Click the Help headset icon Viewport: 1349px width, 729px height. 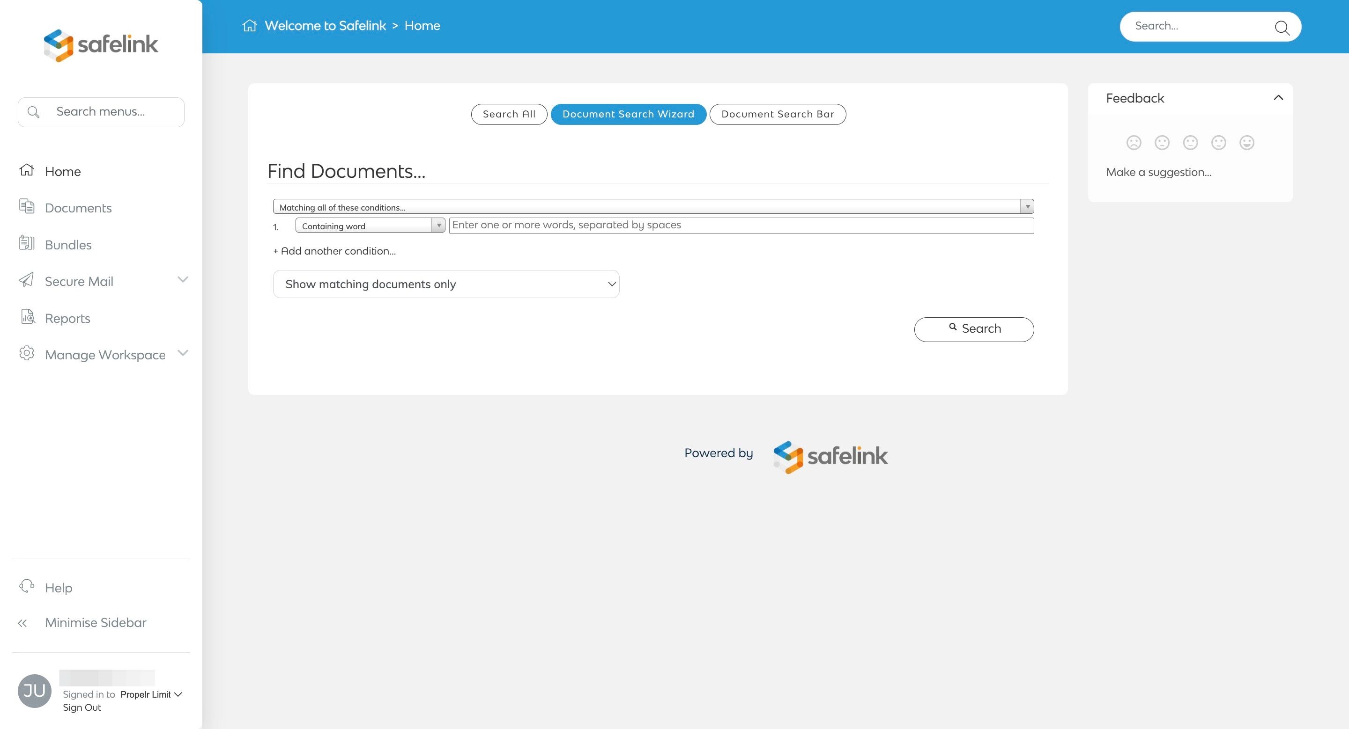(x=27, y=586)
